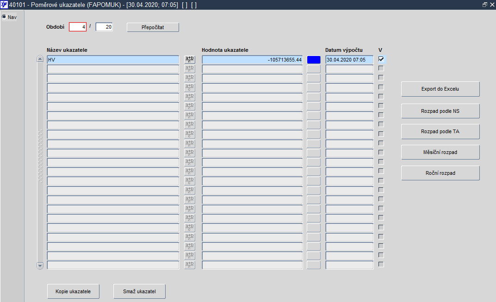Select the HV indicator name field
This screenshot has height=302, width=496.
coord(113,60)
